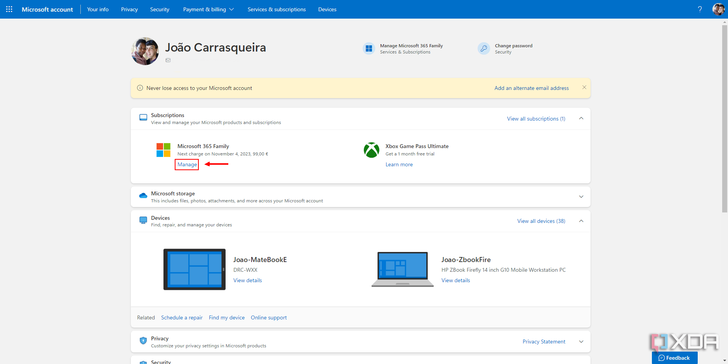This screenshot has width=728, height=364.
Task: Click View all subscriptions (1)
Action: 536,119
